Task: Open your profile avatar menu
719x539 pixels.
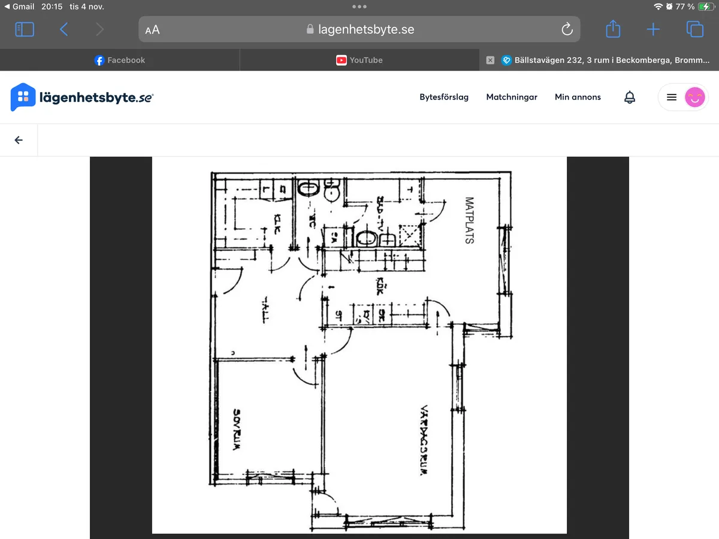Action: [694, 97]
